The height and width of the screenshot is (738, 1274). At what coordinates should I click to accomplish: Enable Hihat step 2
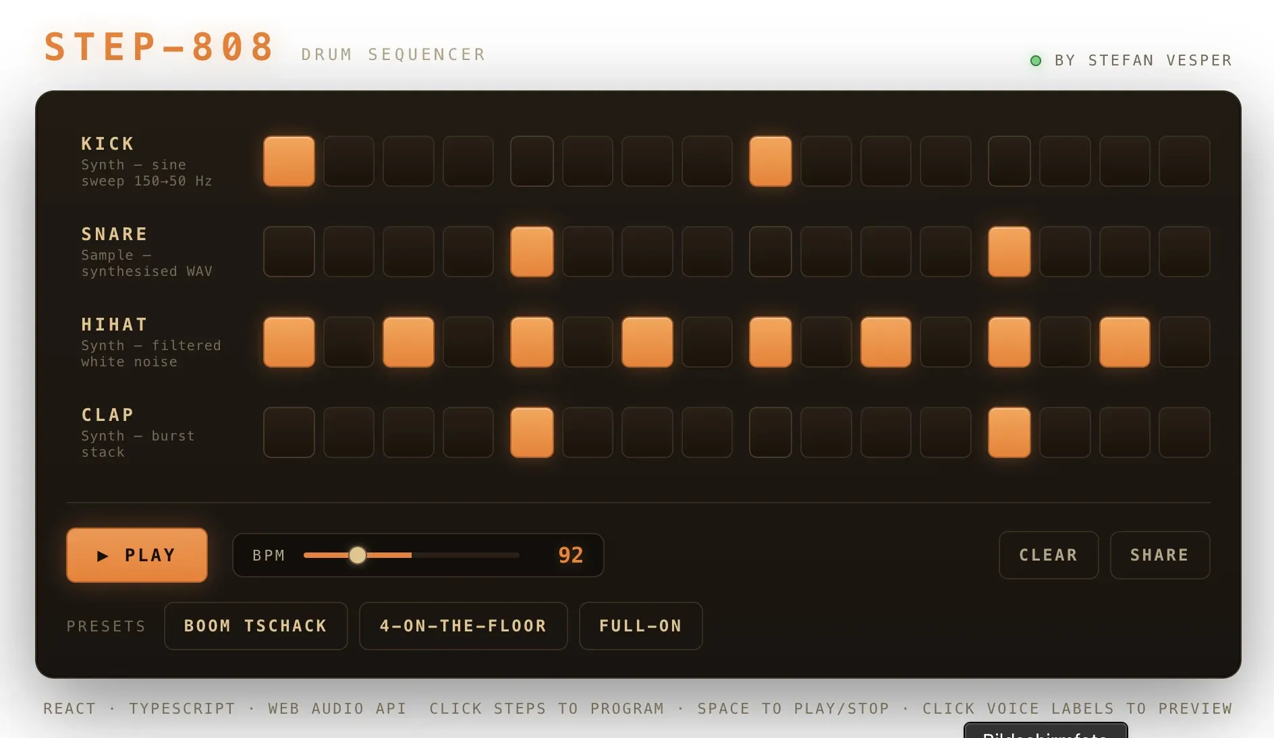(x=349, y=342)
